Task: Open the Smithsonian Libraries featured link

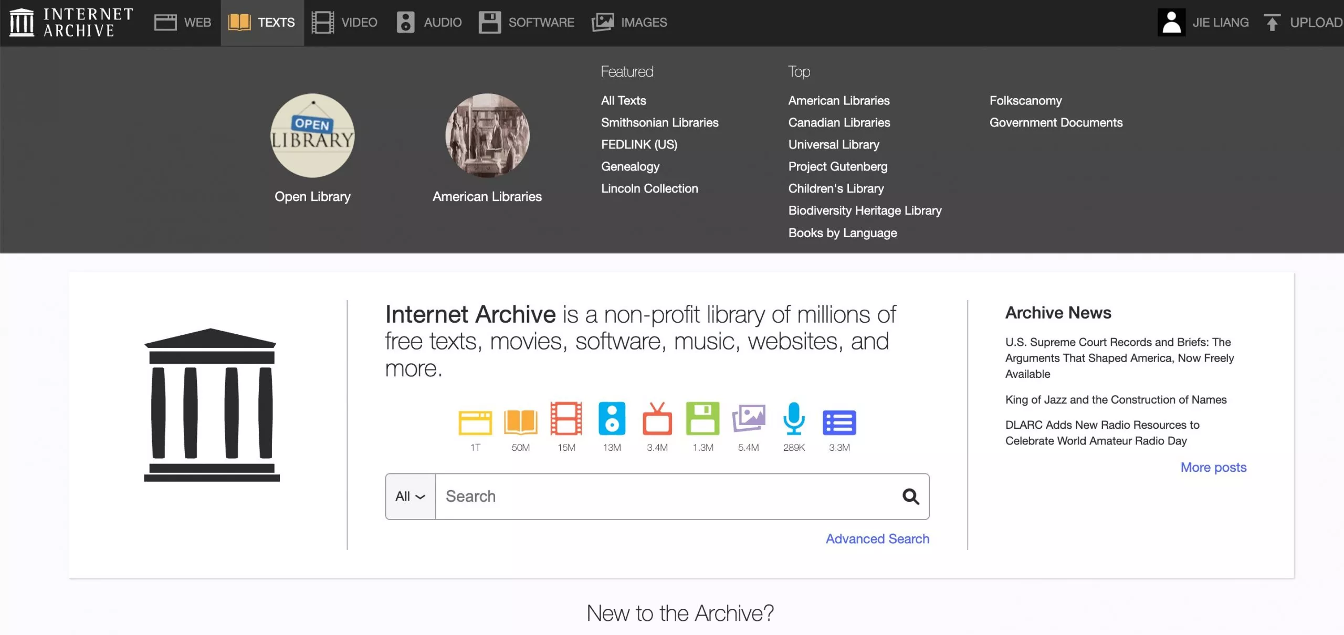Action: [x=660, y=122]
